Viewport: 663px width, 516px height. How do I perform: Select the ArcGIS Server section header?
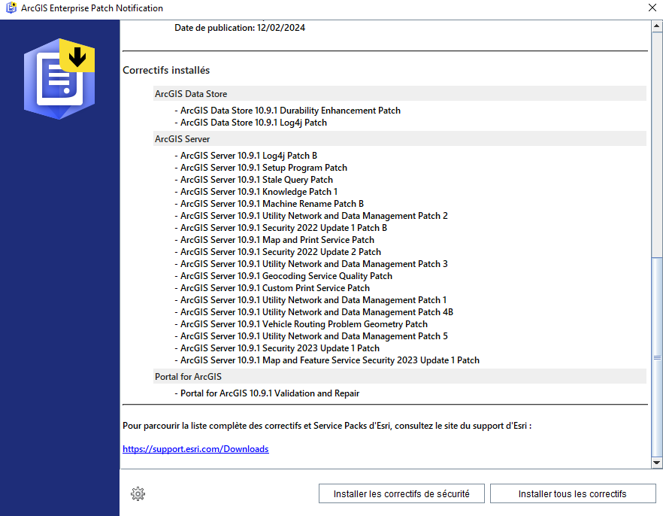coord(400,138)
